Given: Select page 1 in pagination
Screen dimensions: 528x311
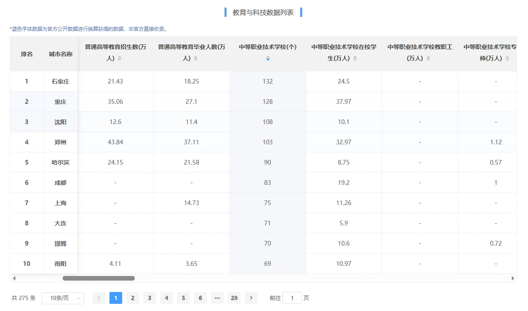Looking at the screenshot, I should pos(116,298).
